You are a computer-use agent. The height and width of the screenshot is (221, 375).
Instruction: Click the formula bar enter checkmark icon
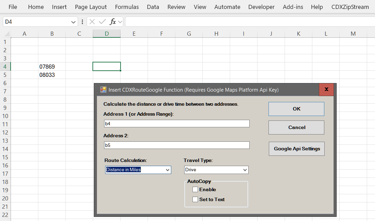[x=102, y=22]
